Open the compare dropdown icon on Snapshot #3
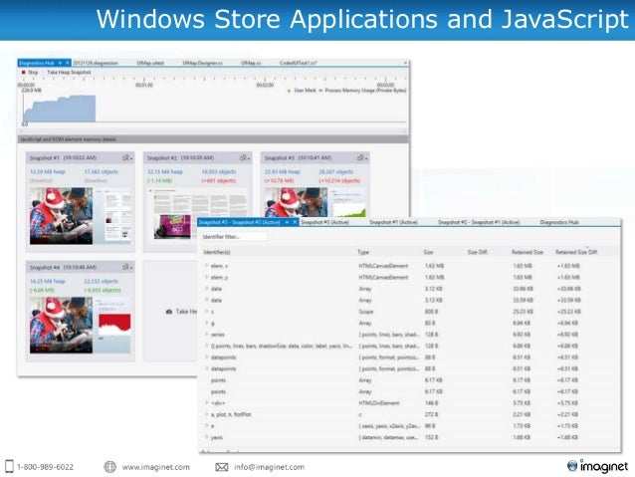635x477 pixels. click(362, 158)
